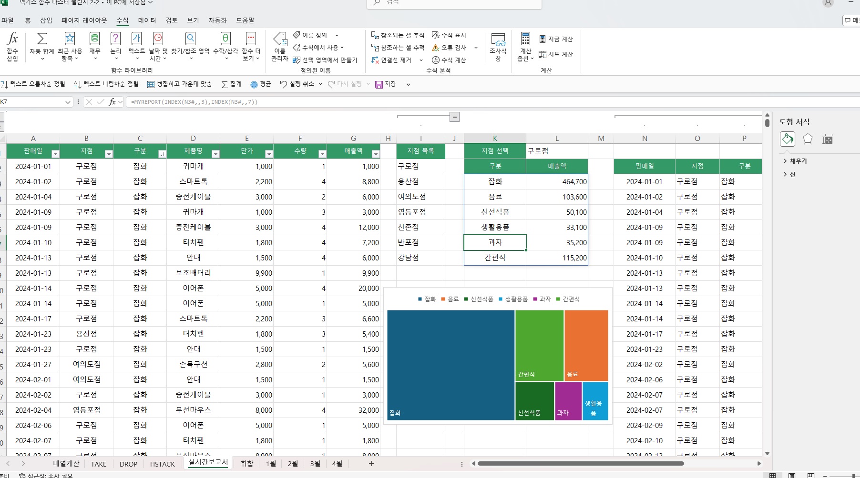Open filter dropdown on 구분 header
This screenshot has height=478, width=860.
pyautogui.click(x=162, y=154)
